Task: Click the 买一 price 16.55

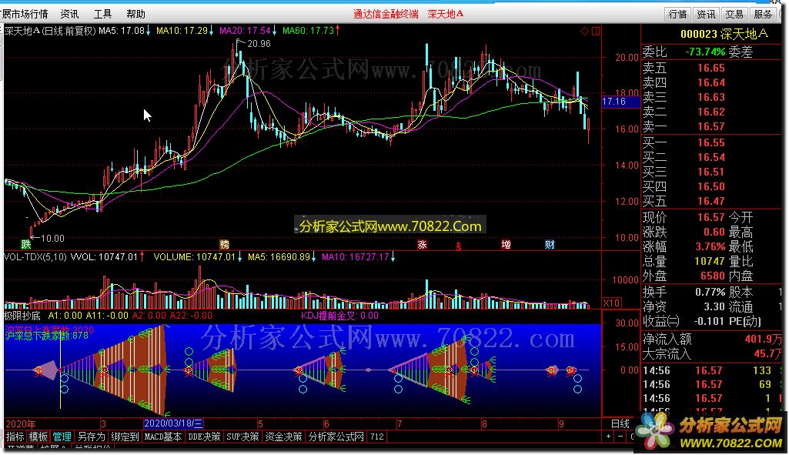Action: click(711, 143)
